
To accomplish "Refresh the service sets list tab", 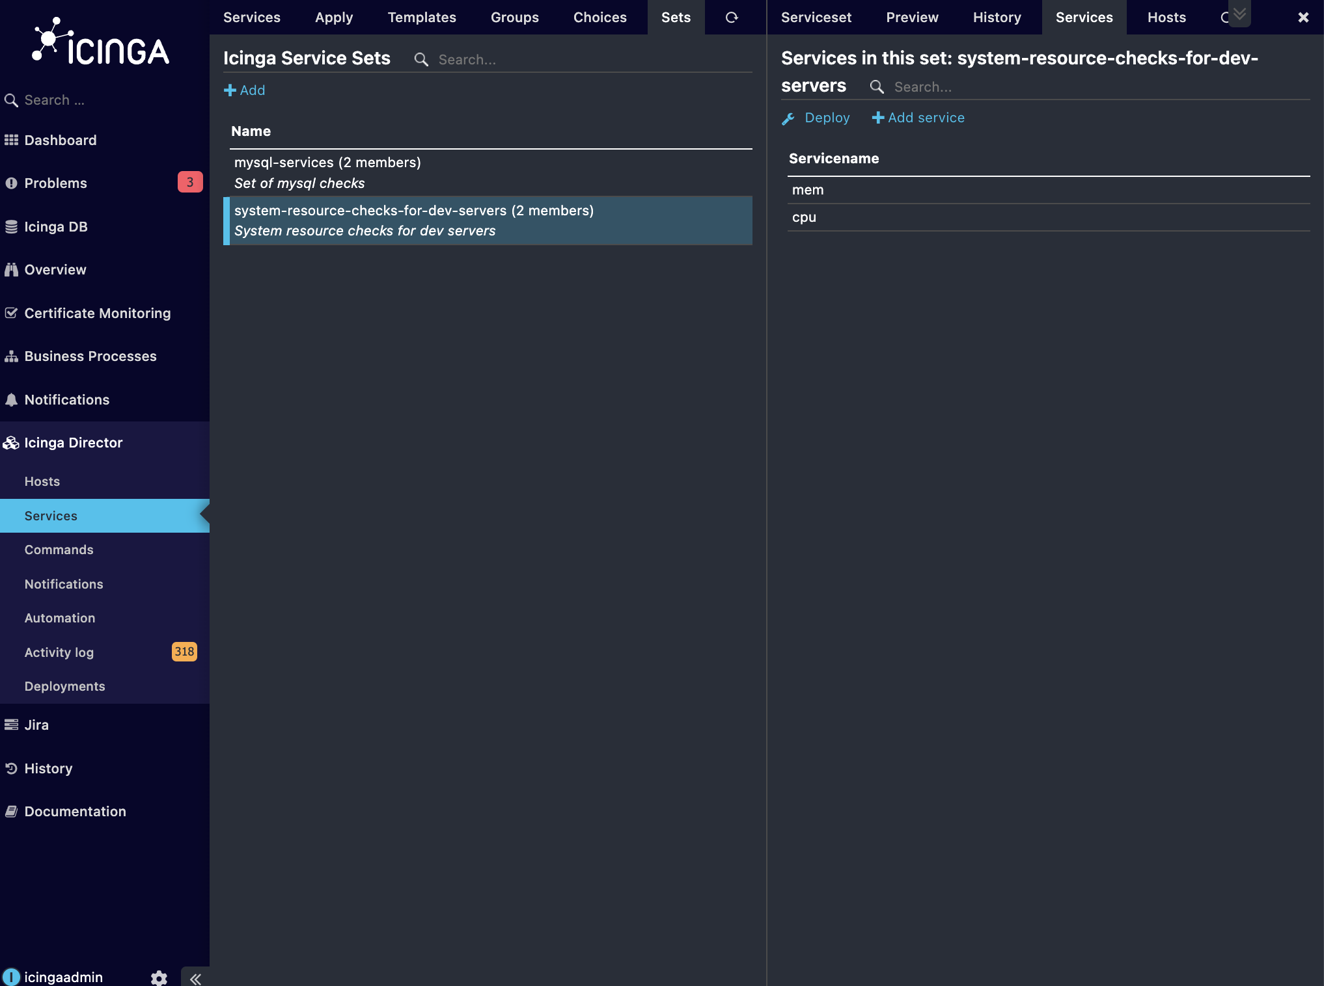I will (732, 18).
